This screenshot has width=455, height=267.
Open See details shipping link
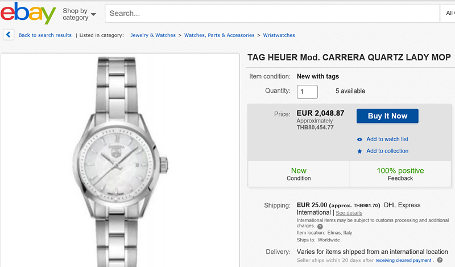point(349,213)
